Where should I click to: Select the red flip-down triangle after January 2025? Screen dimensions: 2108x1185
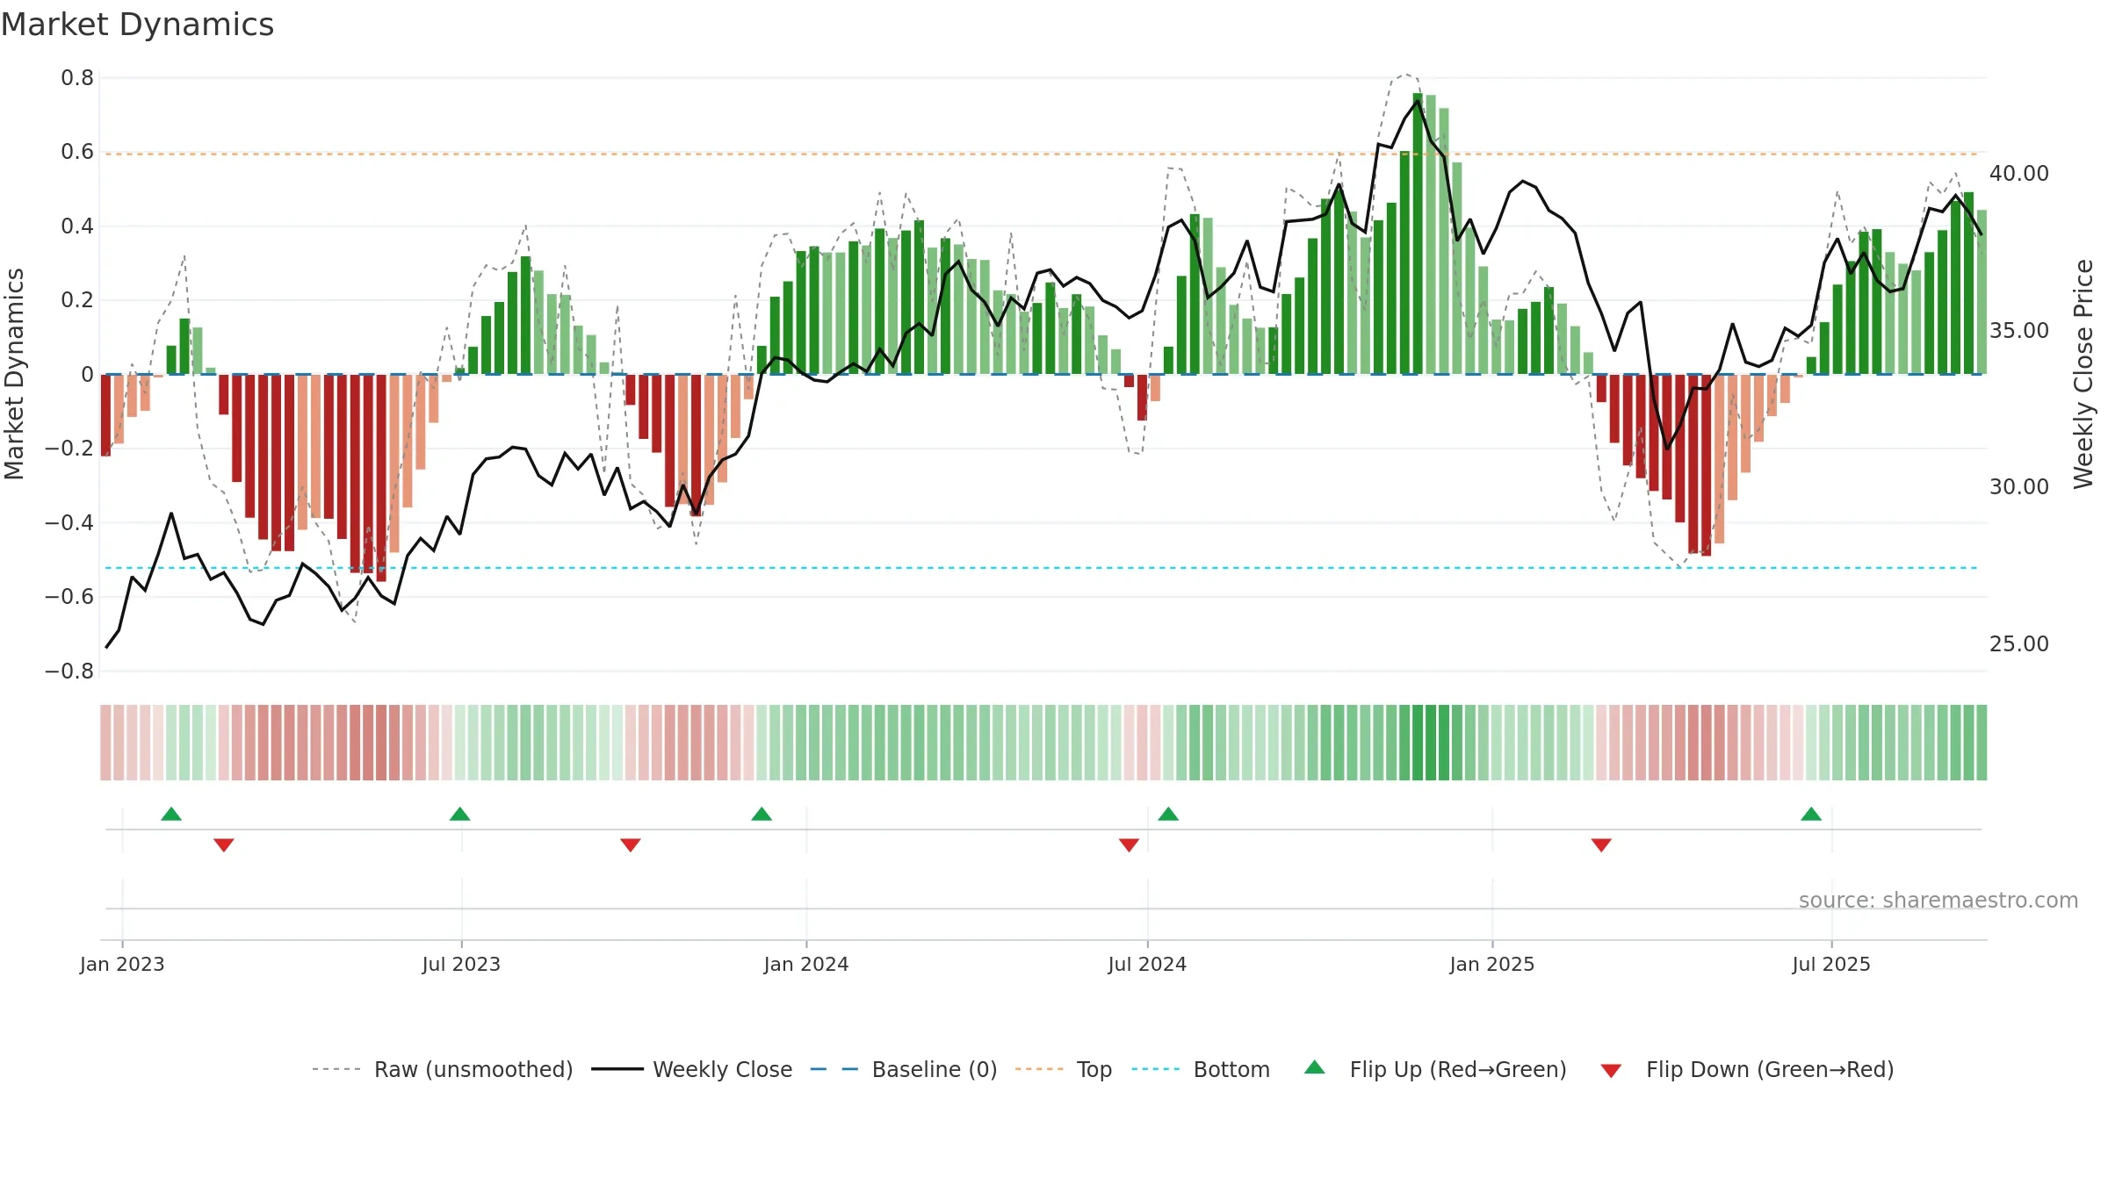1601,845
